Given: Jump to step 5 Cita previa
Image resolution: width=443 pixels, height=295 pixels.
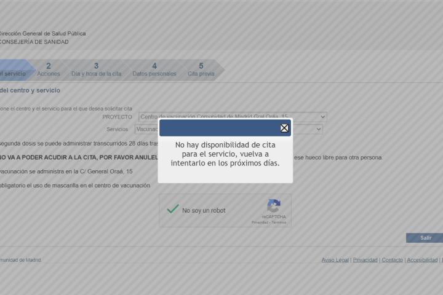Looking at the screenshot, I should click(x=201, y=69).
